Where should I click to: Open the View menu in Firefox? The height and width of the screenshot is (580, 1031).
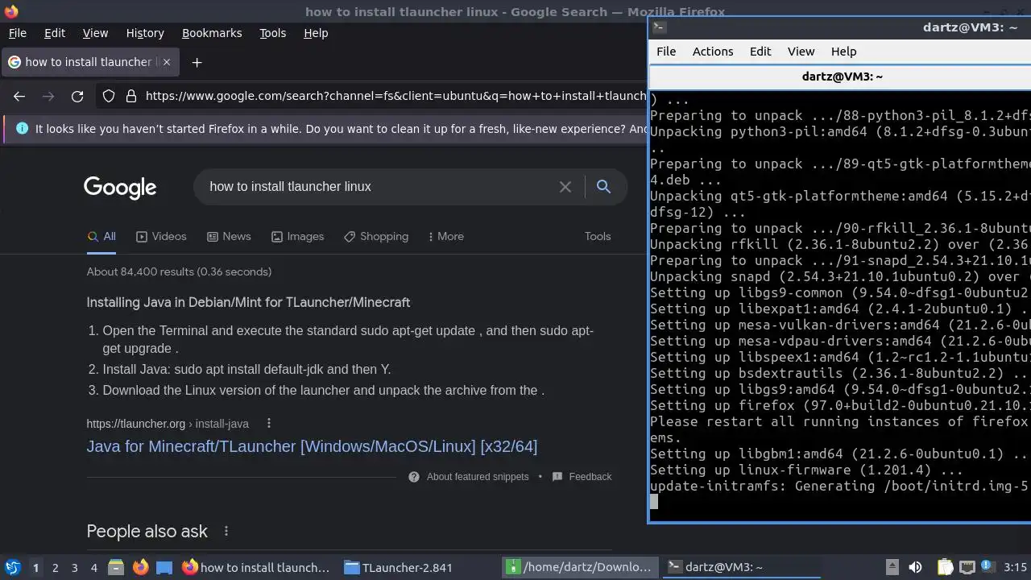(95, 33)
